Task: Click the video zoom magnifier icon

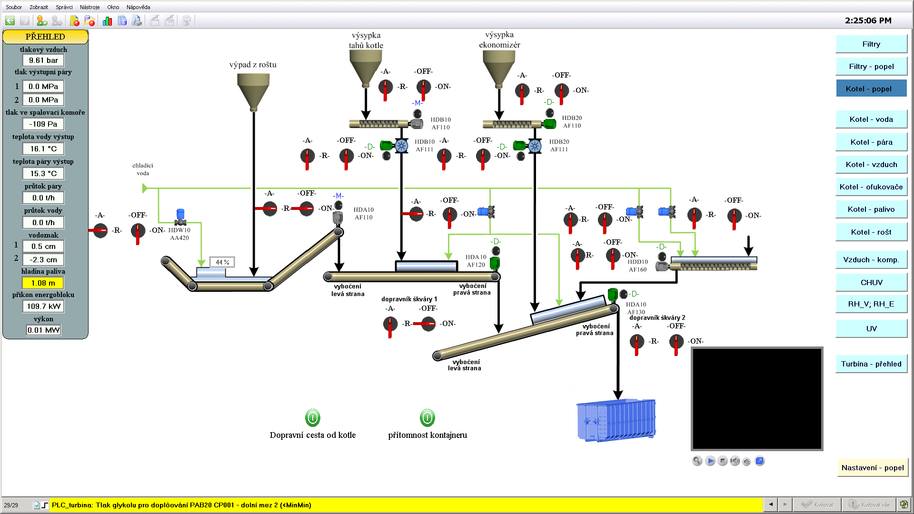Action: coord(697,461)
